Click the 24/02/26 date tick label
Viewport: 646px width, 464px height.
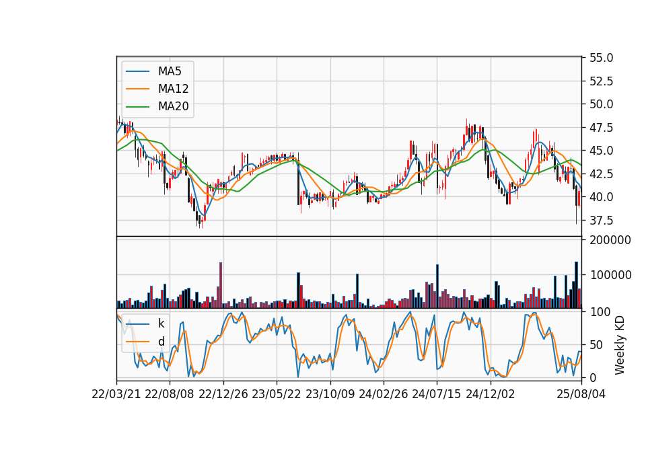(383, 394)
